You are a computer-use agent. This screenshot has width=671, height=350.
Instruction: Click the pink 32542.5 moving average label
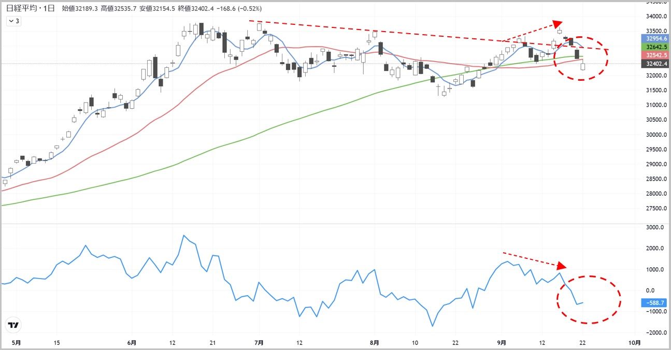[x=655, y=55]
